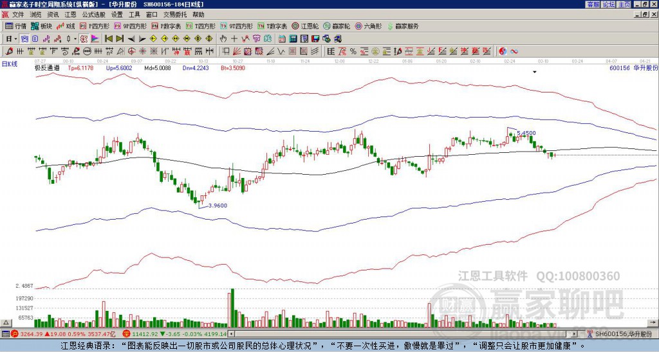
Task: Click the truck icon on toolbar
Action: [337, 39]
